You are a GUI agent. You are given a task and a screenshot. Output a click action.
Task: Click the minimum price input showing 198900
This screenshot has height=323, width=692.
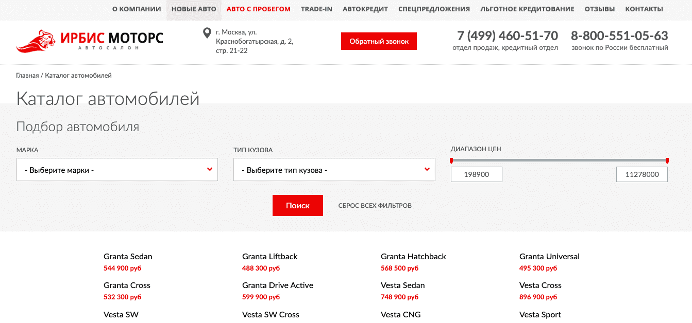coord(476,174)
